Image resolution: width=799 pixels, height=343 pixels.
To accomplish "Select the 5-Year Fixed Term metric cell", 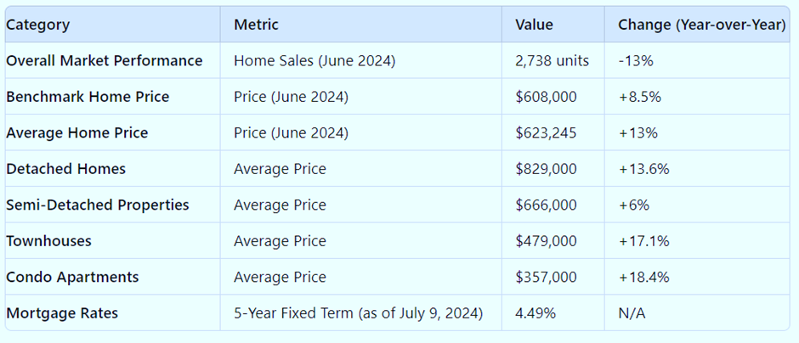I will coord(358,313).
